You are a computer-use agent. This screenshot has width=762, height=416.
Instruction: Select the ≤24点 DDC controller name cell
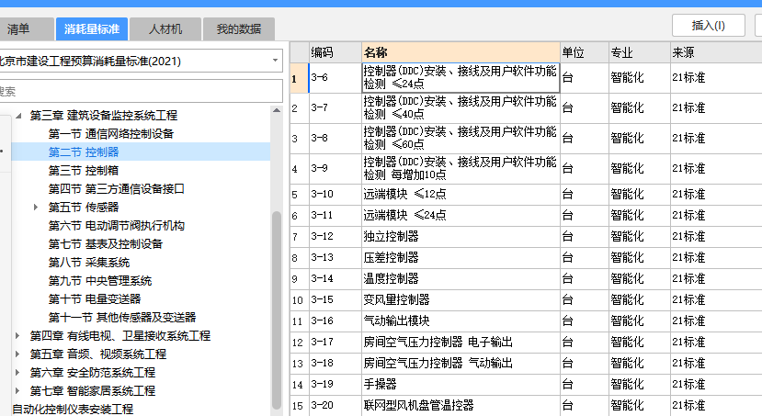click(461, 78)
